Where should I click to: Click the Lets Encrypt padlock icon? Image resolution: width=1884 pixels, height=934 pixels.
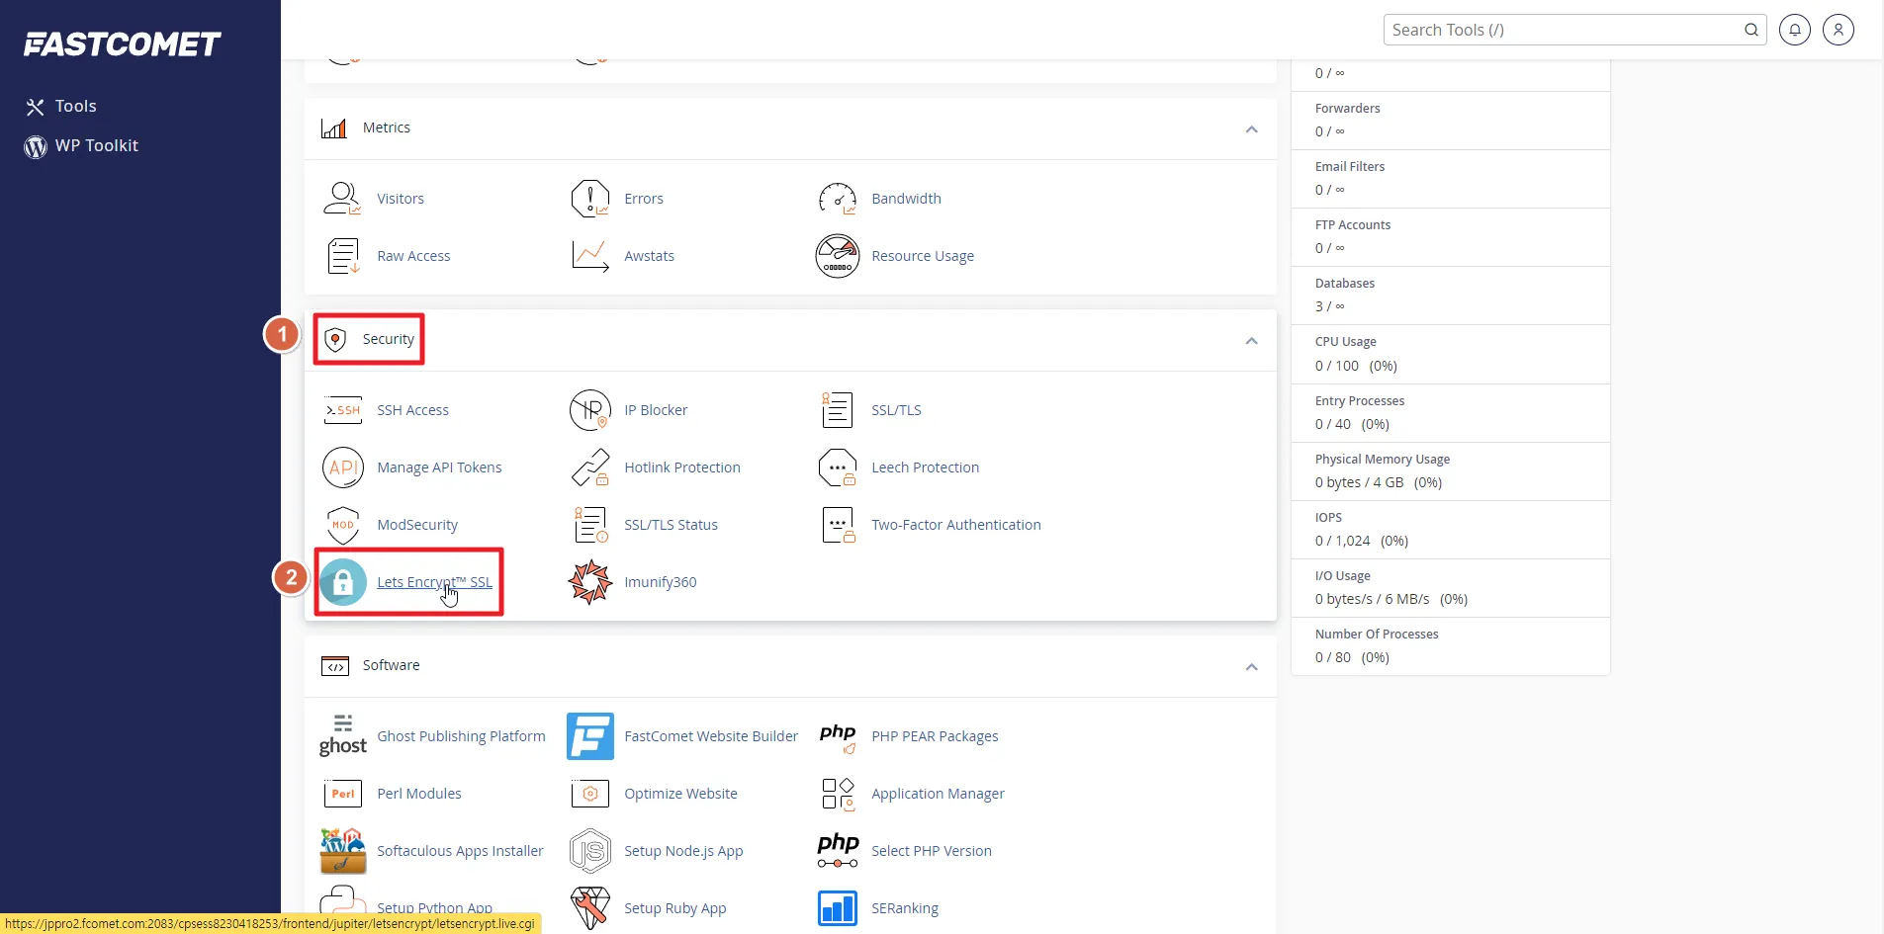342,582
